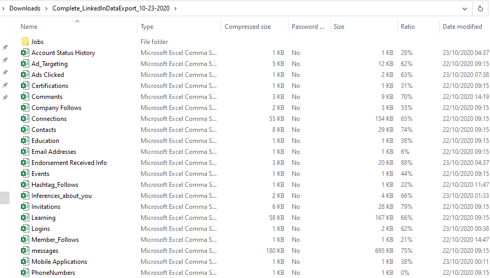Select the Endorsement Received Info file icon

pyautogui.click(x=25, y=162)
